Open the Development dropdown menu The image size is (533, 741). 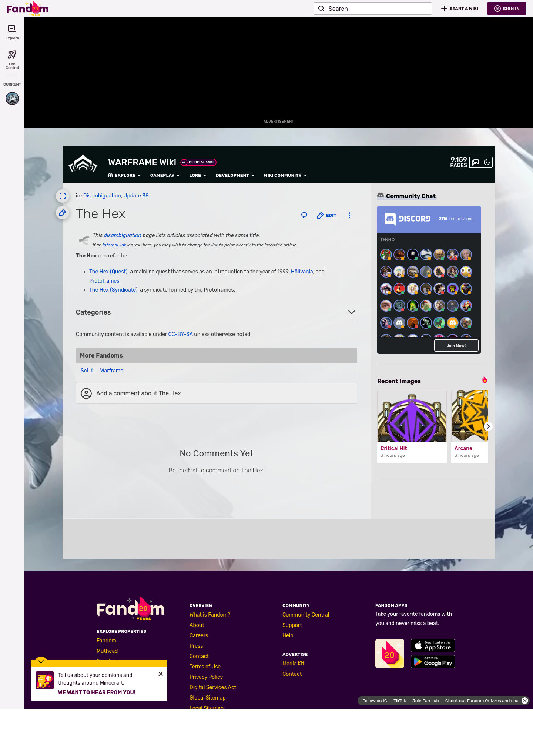tap(235, 175)
